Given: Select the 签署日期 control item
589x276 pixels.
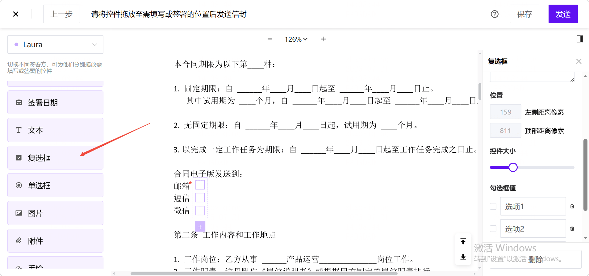Looking at the screenshot, I should [56, 102].
